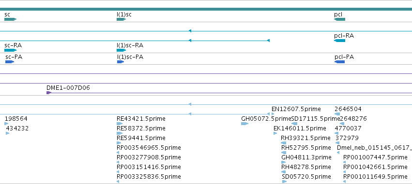Image resolution: width=412 pixels, height=184 pixels.
Task: Open the RP001007447.5prime feature label
Action: 375,157
